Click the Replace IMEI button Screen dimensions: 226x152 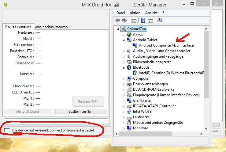pos(88,101)
